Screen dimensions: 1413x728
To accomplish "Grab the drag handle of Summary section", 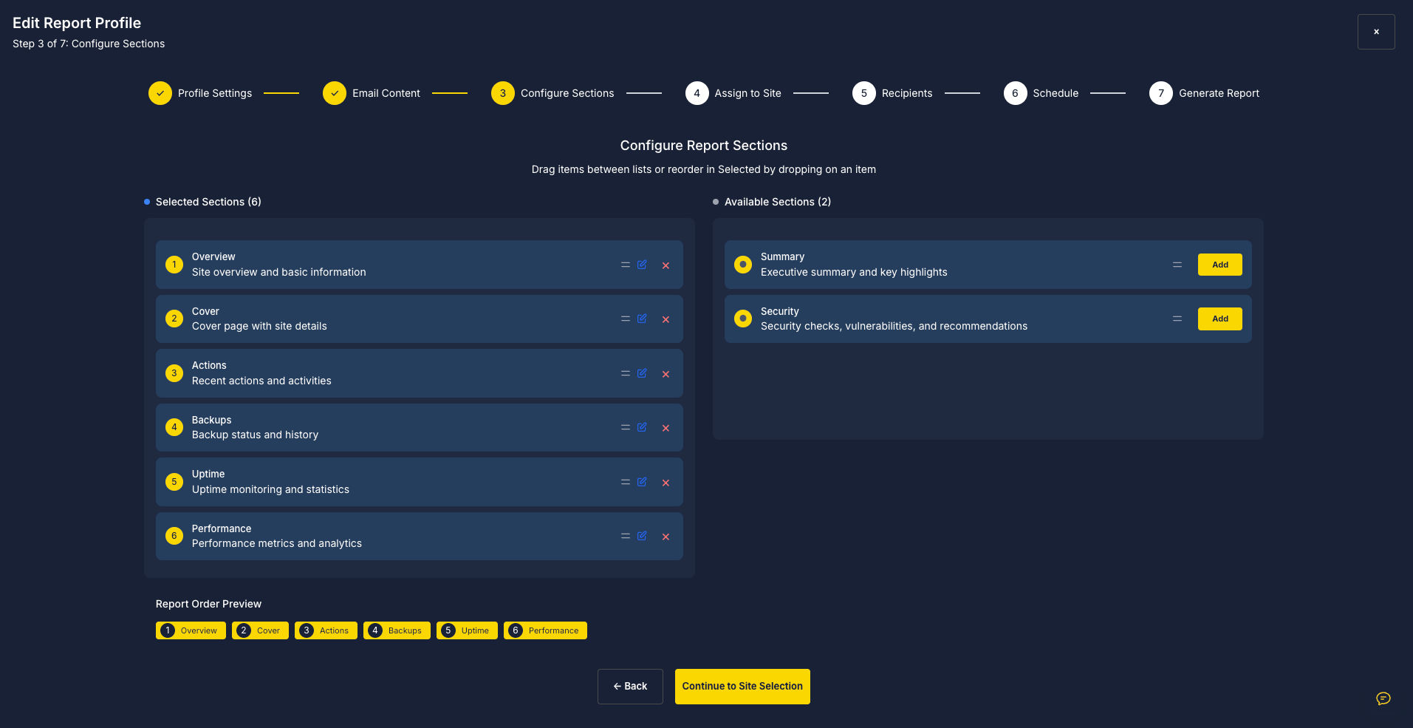I will (x=1177, y=265).
